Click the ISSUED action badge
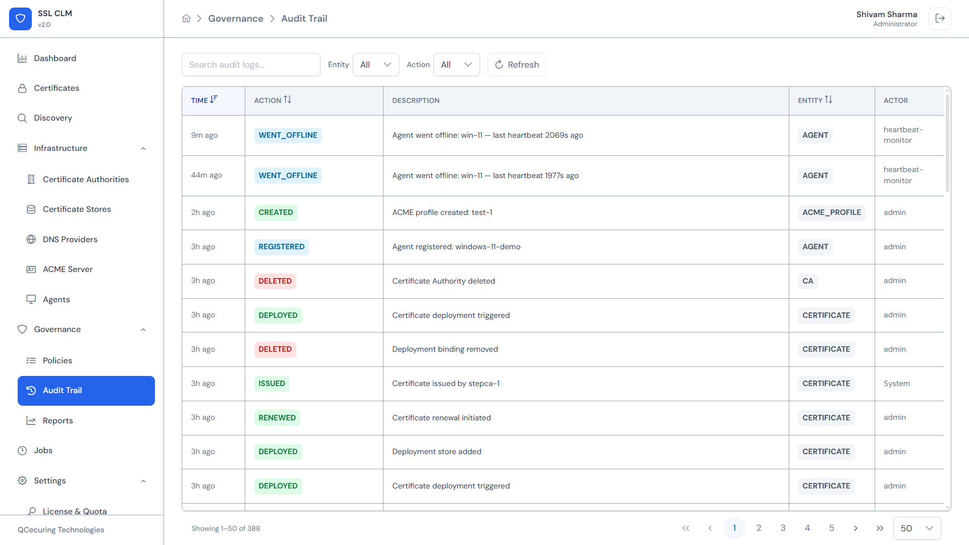This screenshot has height=545, width=969. [272, 384]
